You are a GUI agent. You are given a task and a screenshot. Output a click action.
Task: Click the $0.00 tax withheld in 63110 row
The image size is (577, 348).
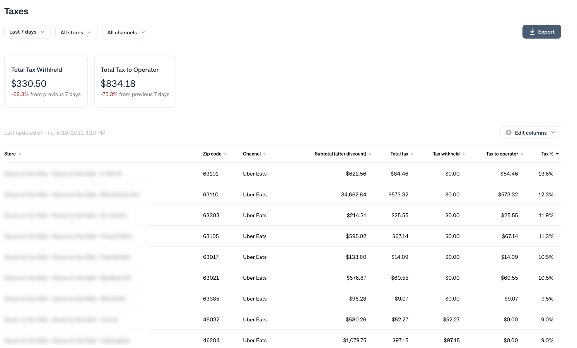(452, 194)
